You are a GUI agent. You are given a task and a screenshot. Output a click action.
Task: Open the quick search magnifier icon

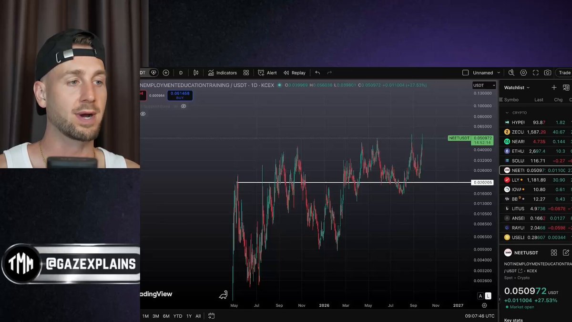(x=511, y=73)
